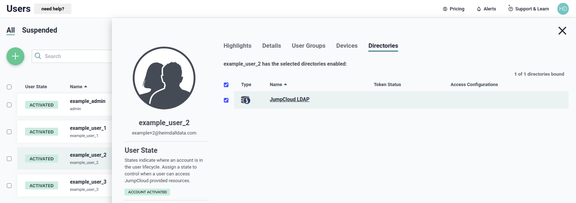The height and width of the screenshot is (203, 576).
Task: Select the example_admin user checkbox
Action: tap(9, 105)
